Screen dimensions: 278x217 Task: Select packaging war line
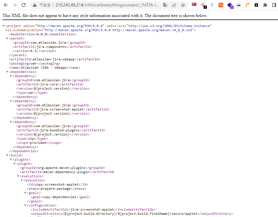(34, 63)
